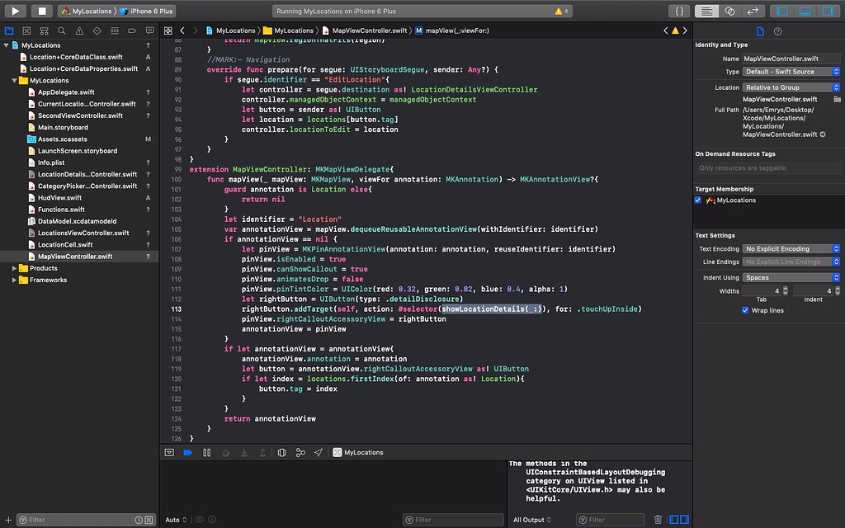This screenshot has width=845, height=528.
Task: Open Debug View Hierarchy
Action: click(282, 453)
